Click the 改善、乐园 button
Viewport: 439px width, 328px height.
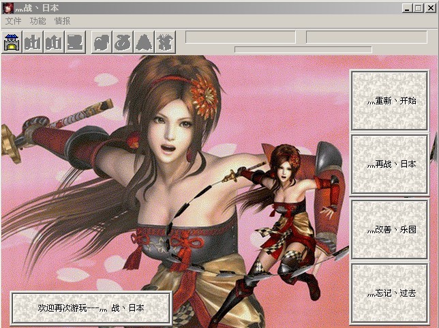(389, 229)
